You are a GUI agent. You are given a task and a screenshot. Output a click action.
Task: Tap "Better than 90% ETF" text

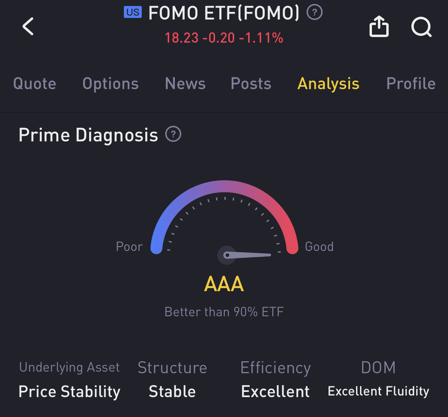click(224, 311)
